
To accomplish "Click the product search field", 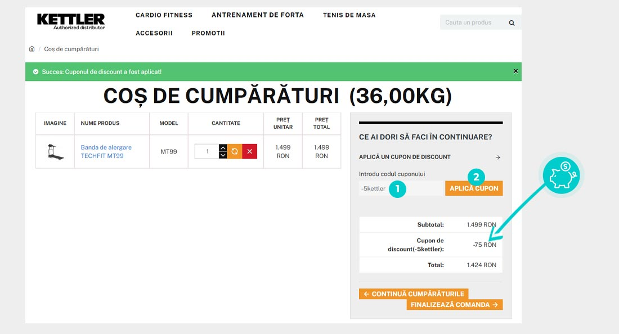I will [x=474, y=22].
